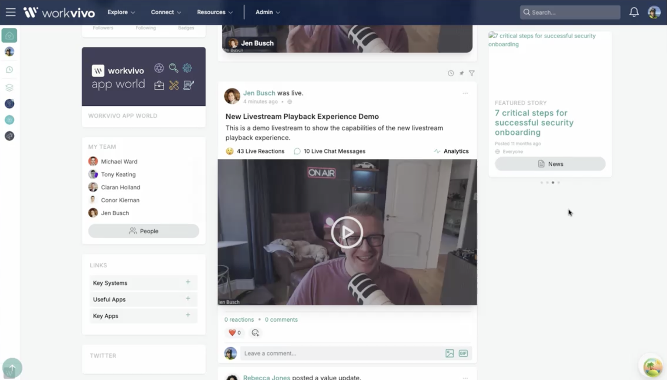The width and height of the screenshot is (667, 380).
Task: Open the Resources menu
Action: 214,12
